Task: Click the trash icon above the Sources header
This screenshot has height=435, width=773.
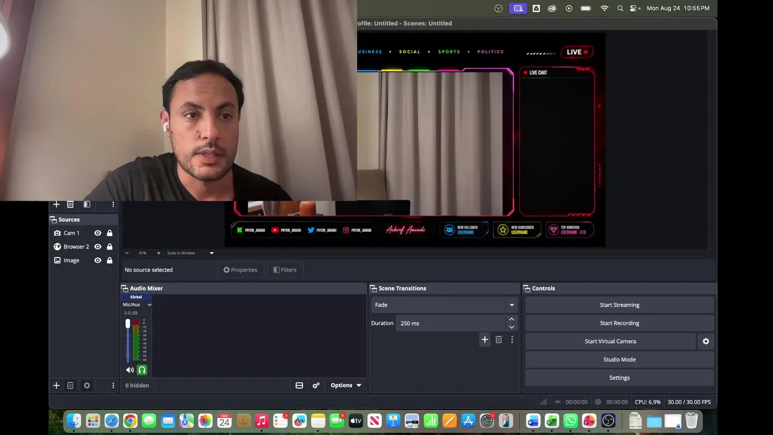Action: 70,205
